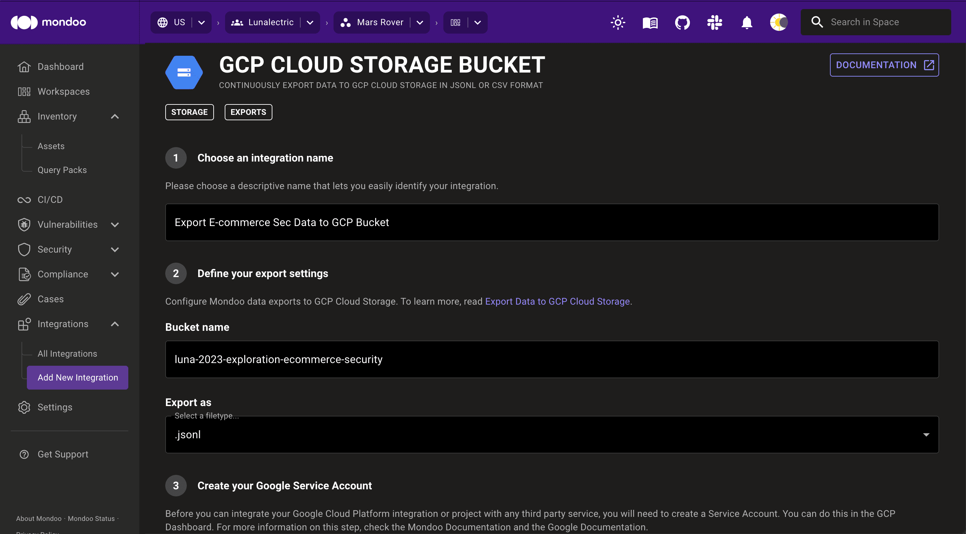966x534 pixels.
Task: Expand the Vulnerabilities menu
Action: tap(115, 225)
